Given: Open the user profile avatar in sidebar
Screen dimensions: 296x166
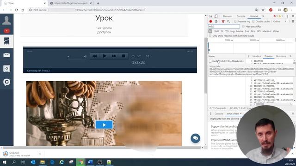Looking at the screenshot, I should point(6,20).
